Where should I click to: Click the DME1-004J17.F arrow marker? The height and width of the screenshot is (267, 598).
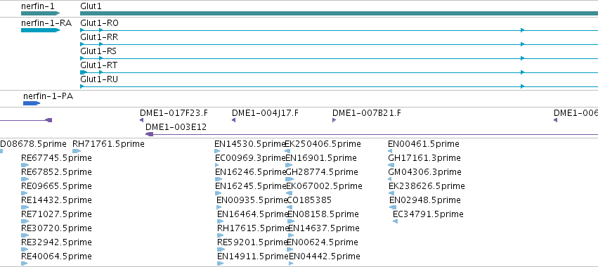pyautogui.click(x=233, y=120)
